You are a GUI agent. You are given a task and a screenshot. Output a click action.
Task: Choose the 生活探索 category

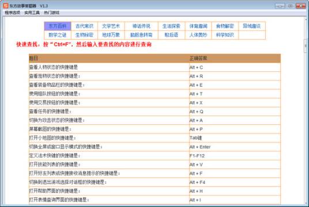pos(171,26)
